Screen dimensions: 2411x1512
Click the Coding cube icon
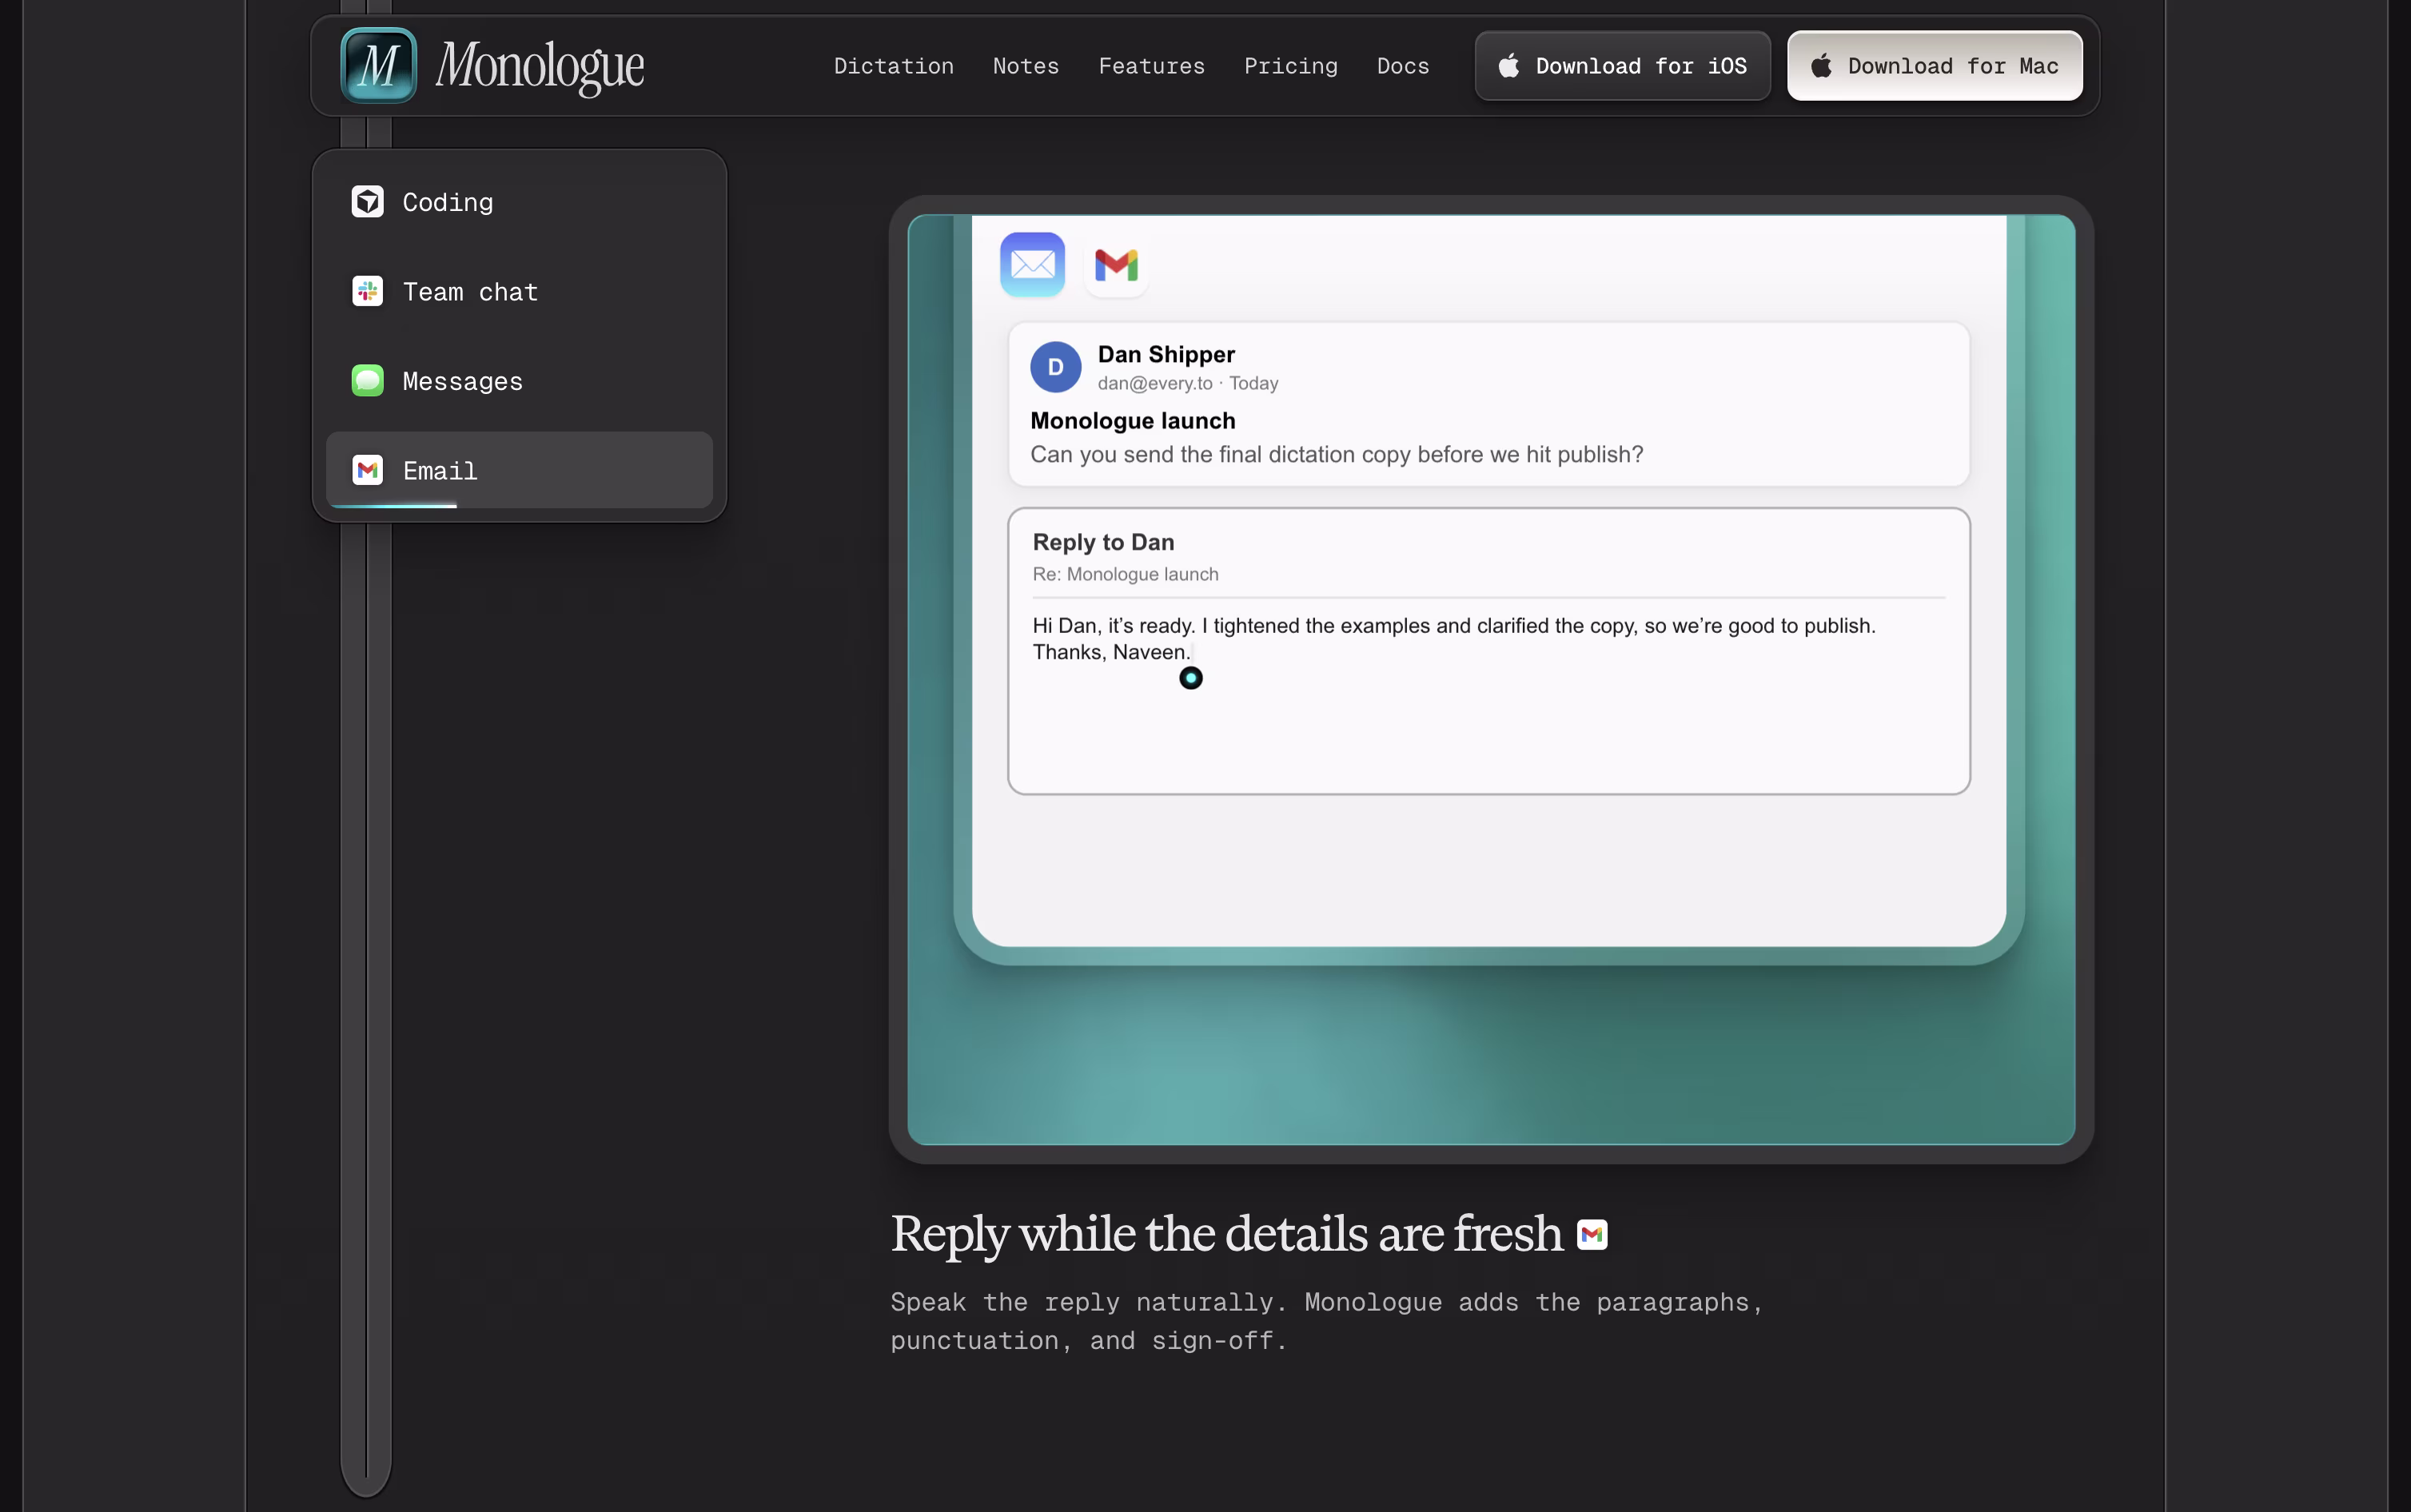pos(368,202)
